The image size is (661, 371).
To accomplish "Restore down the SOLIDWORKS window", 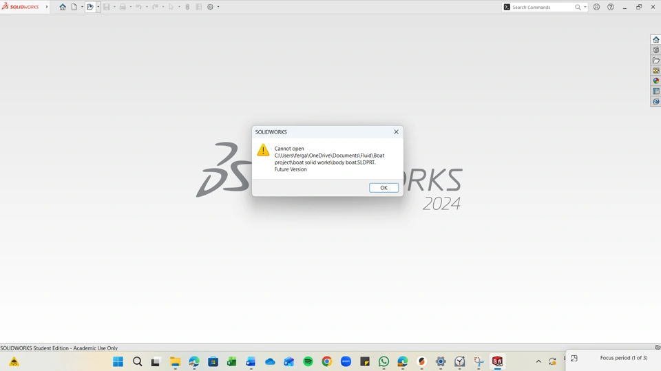I will coord(639,7).
